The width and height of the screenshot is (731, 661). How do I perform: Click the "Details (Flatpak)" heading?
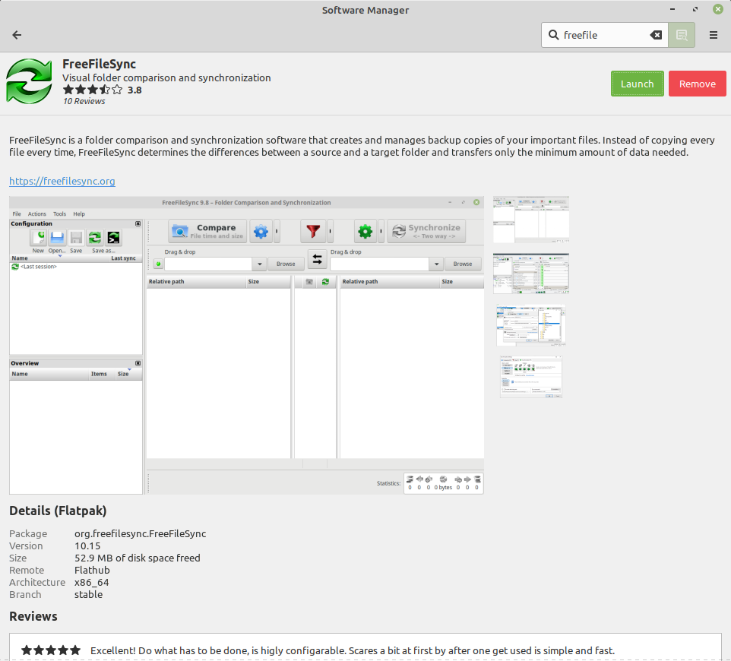click(x=58, y=511)
